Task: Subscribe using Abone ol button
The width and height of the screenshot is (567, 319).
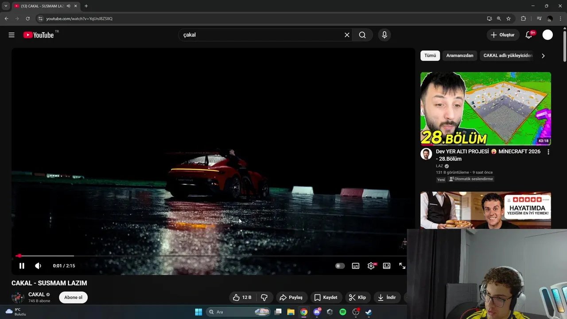Action: pos(74,297)
